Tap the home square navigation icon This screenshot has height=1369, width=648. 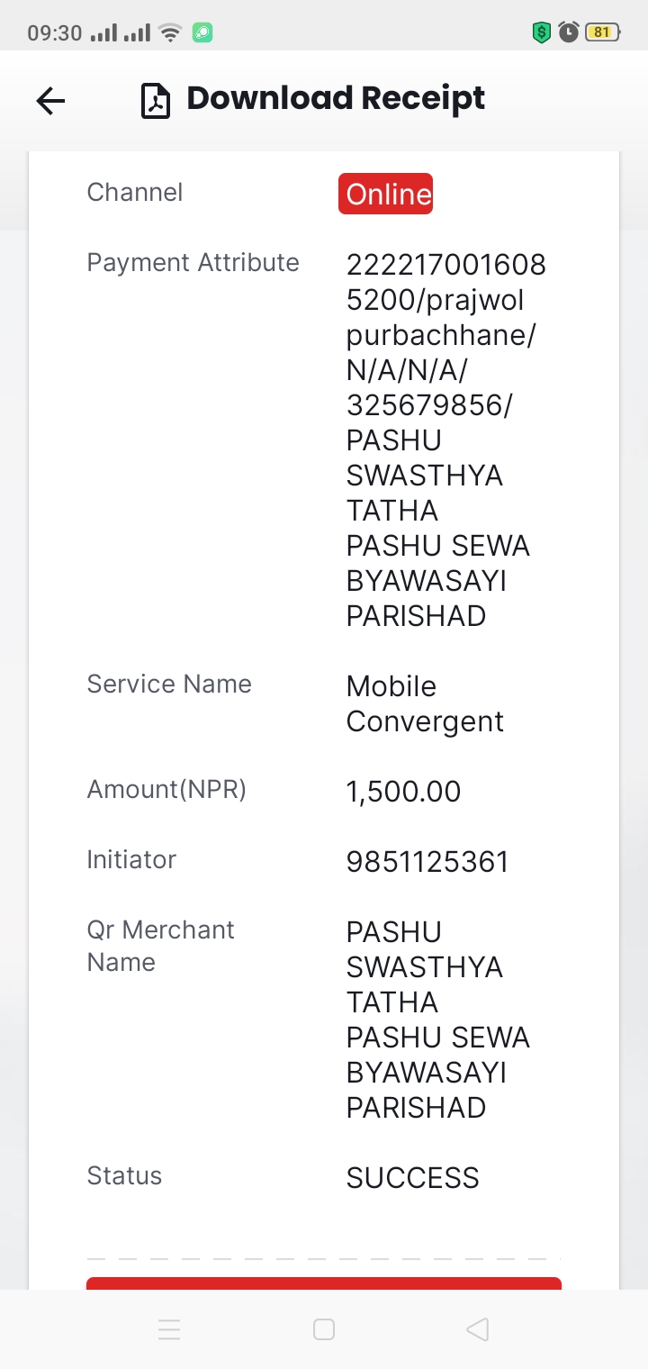[x=324, y=1329]
